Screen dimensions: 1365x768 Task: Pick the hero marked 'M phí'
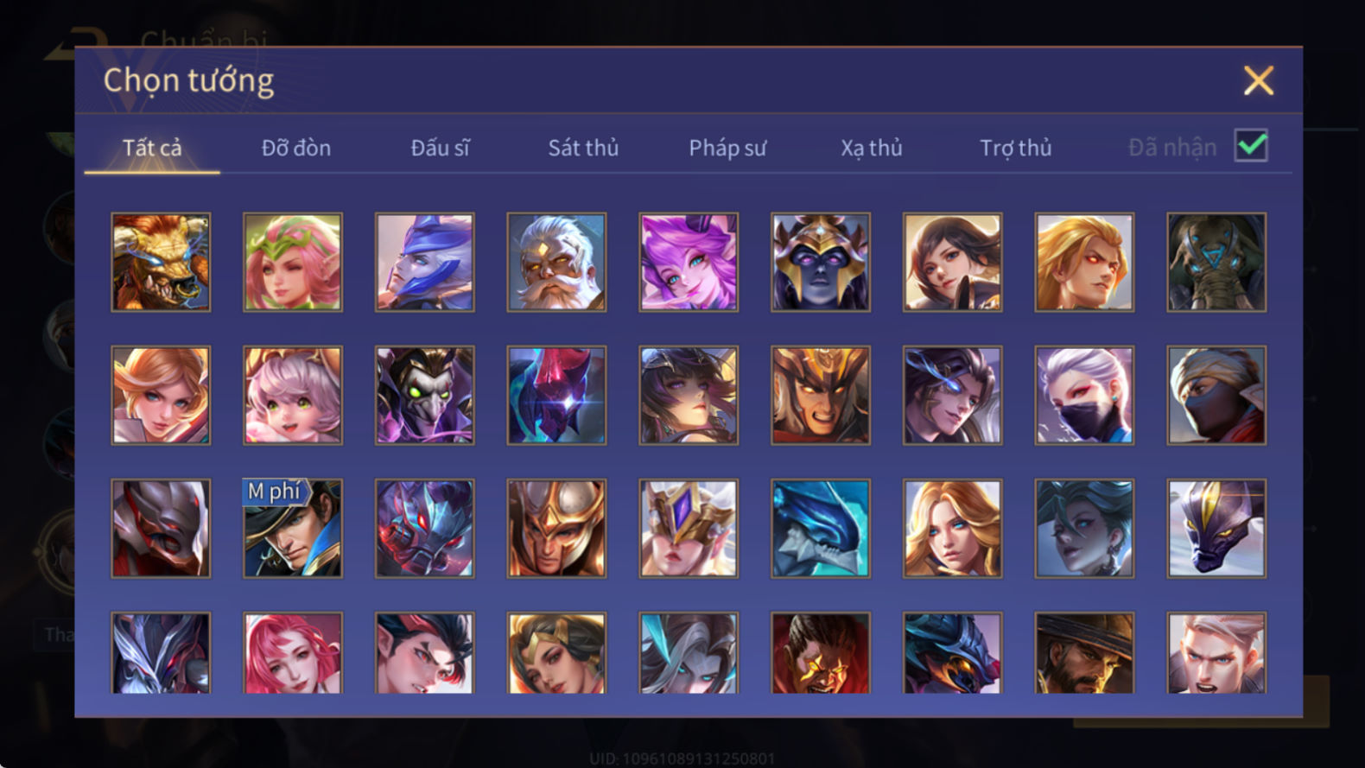pos(293,529)
